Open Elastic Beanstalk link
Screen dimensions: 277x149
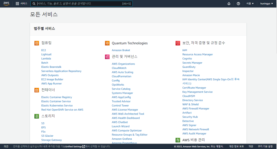click(51, 67)
